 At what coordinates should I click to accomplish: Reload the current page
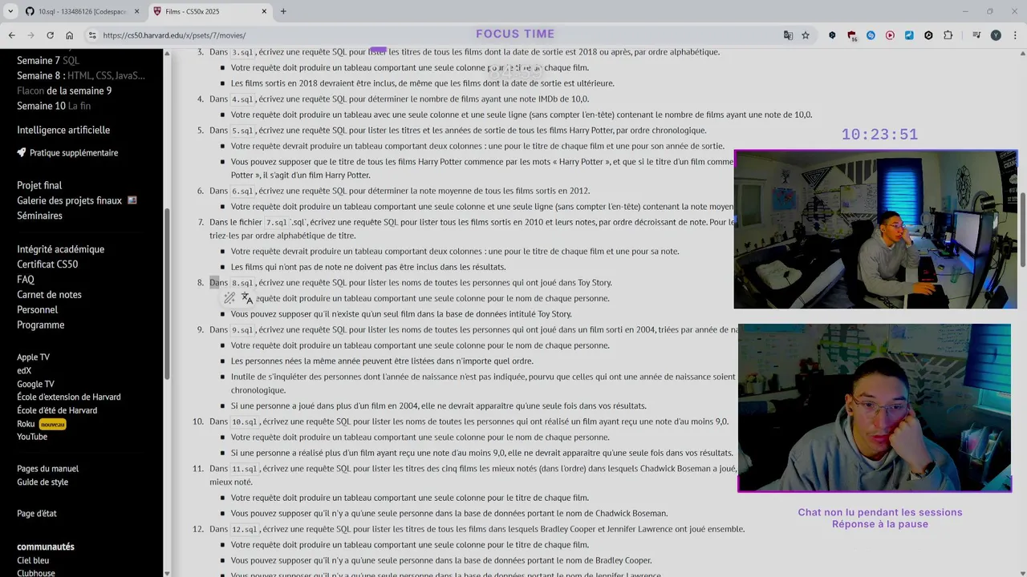pyautogui.click(x=50, y=35)
